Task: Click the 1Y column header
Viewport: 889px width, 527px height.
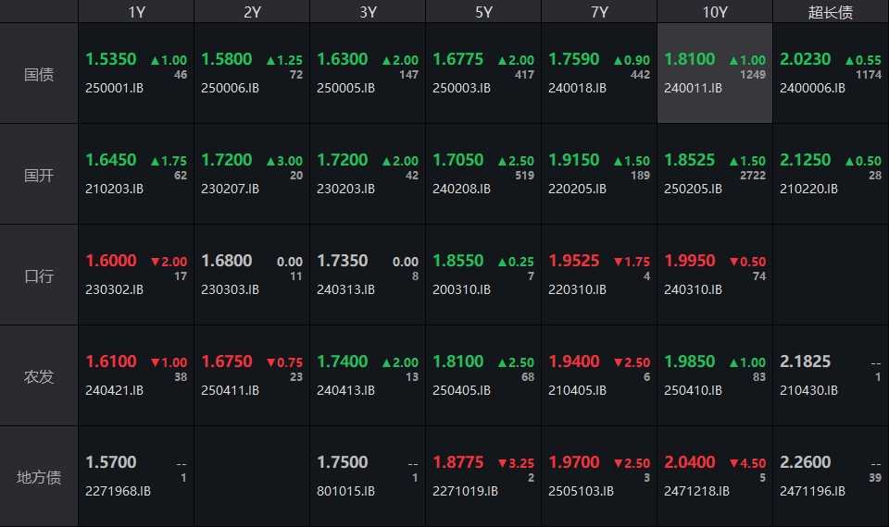Action: [x=136, y=12]
